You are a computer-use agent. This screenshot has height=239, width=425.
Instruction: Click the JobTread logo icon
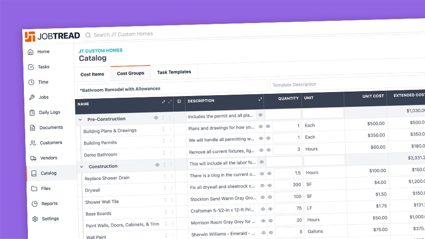[x=30, y=37]
